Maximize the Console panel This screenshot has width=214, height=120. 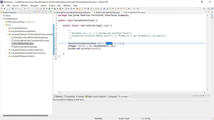(209, 96)
